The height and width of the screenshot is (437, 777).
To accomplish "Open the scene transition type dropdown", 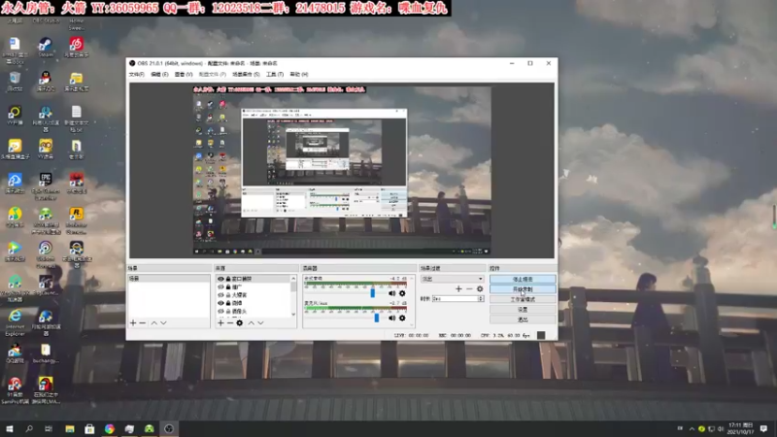I will tap(452, 279).
